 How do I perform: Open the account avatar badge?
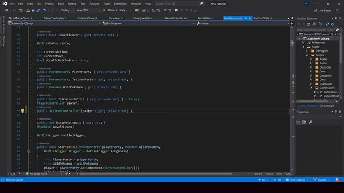tap(306, 4)
